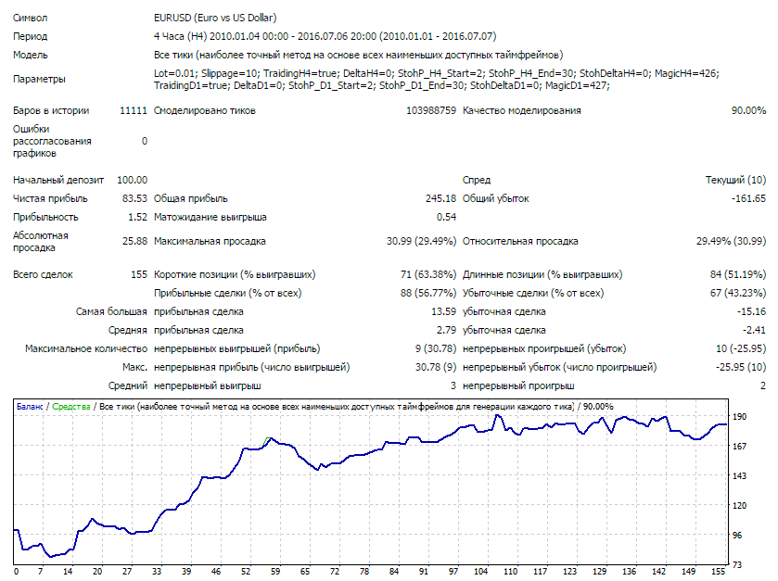Click the 'Относительная просадка' label
Viewport: 778px width, 581px height.
tap(520, 242)
